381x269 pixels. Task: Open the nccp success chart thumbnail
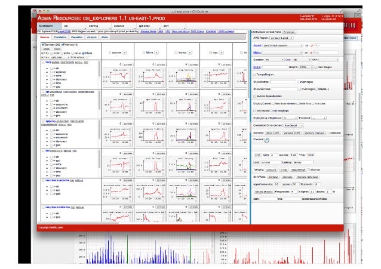click(118, 77)
